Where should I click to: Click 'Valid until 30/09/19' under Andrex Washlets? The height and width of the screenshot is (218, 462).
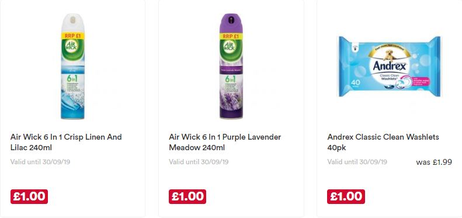coord(357,162)
